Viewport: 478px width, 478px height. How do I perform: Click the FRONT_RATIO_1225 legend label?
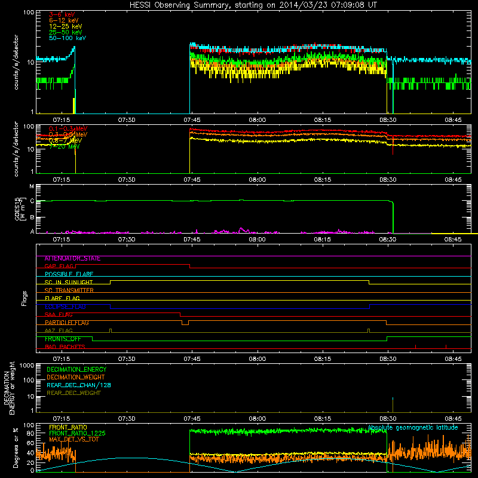(78, 433)
